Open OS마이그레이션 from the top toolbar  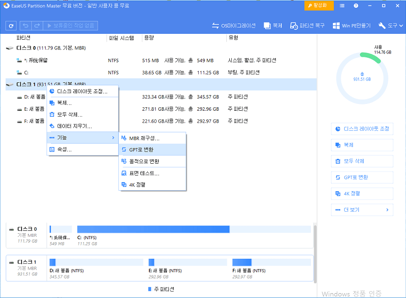(x=234, y=25)
